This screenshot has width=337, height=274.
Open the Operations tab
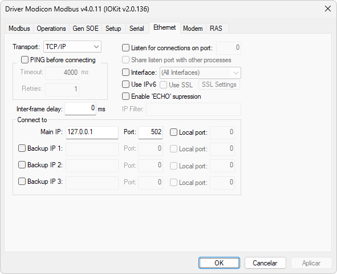point(51,29)
